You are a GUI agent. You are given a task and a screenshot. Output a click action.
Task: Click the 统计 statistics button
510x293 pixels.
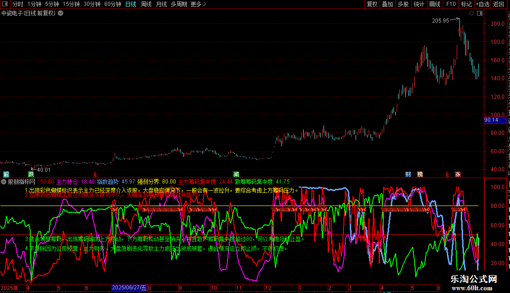click(418, 4)
